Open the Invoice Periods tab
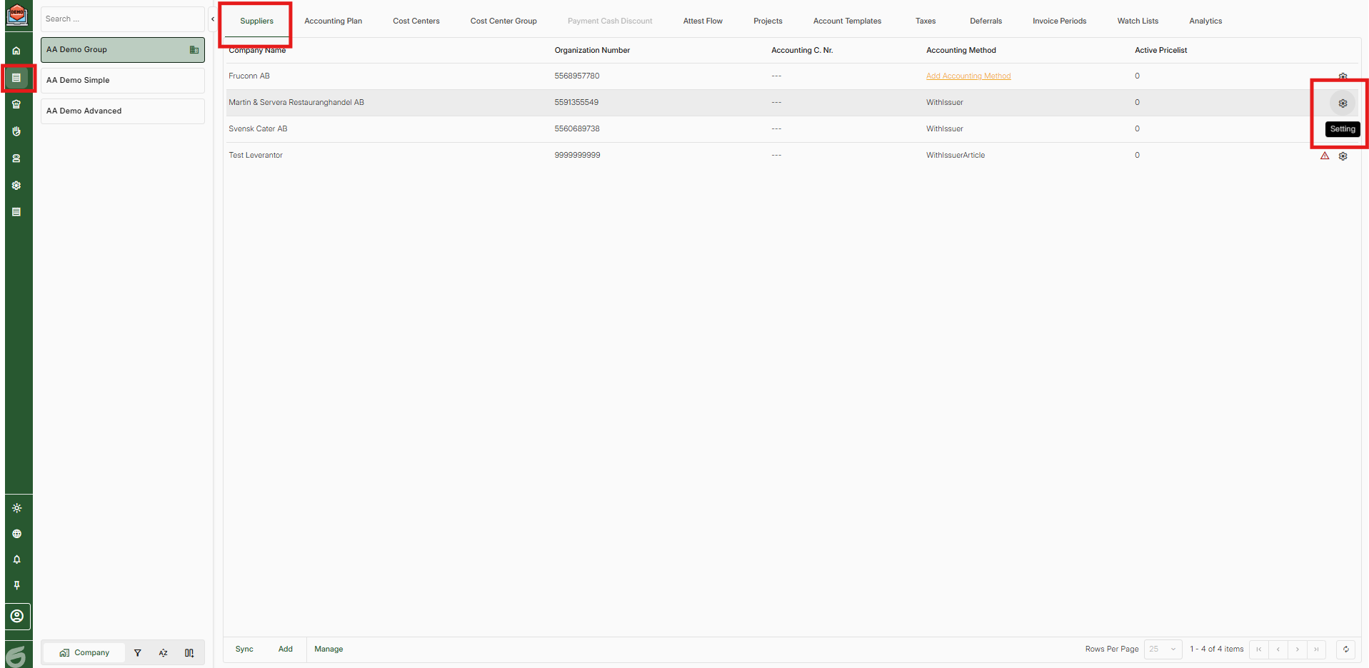This screenshot has width=1369, height=668. [1059, 21]
